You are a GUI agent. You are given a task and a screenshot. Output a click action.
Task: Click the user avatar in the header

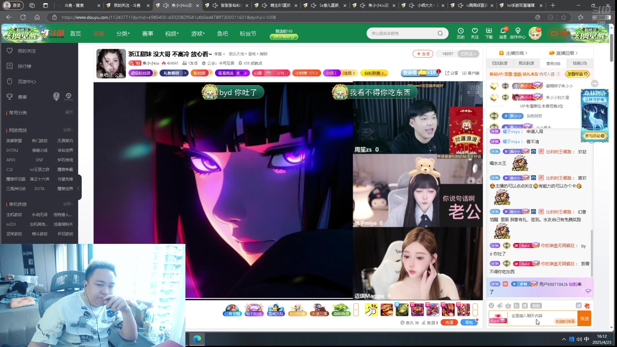click(535, 33)
